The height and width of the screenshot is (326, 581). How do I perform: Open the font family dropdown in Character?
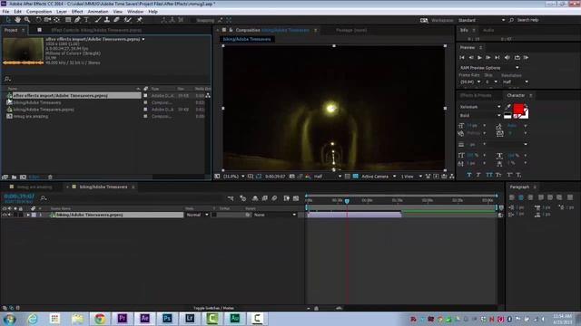click(x=480, y=107)
